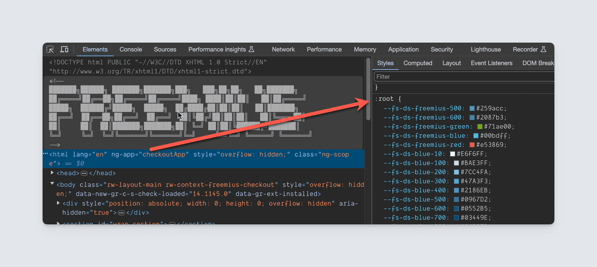Viewport: 597px width, 267px height.
Task: Click the ASCII art comment block
Action: 203,113
